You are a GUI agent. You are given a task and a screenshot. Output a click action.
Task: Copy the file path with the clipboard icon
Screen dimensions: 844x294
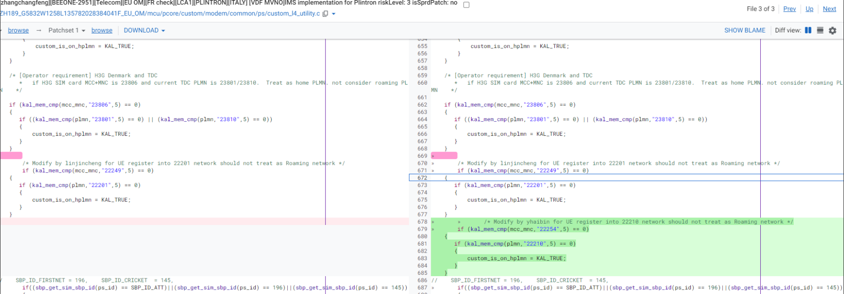(325, 14)
